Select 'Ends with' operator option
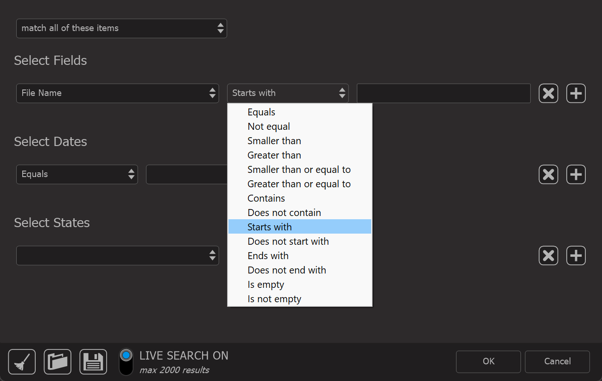The width and height of the screenshot is (602, 381). [300, 256]
